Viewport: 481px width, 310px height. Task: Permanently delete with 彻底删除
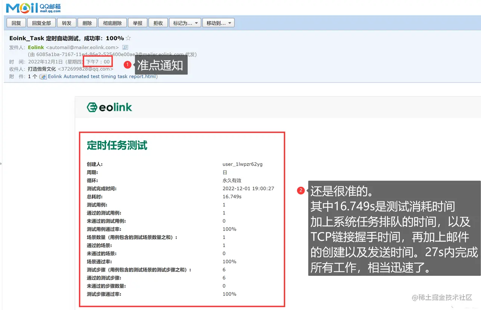point(112,23)
